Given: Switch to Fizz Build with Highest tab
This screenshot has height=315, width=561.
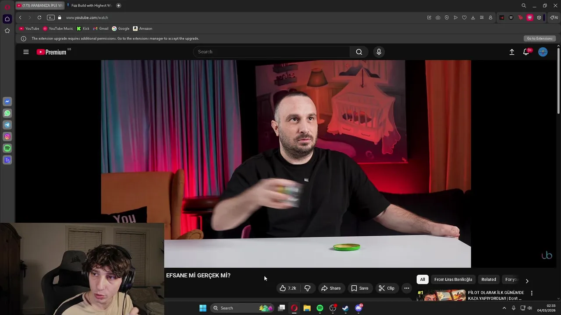Looking at the screenshot, I should (x=89, y=5).
